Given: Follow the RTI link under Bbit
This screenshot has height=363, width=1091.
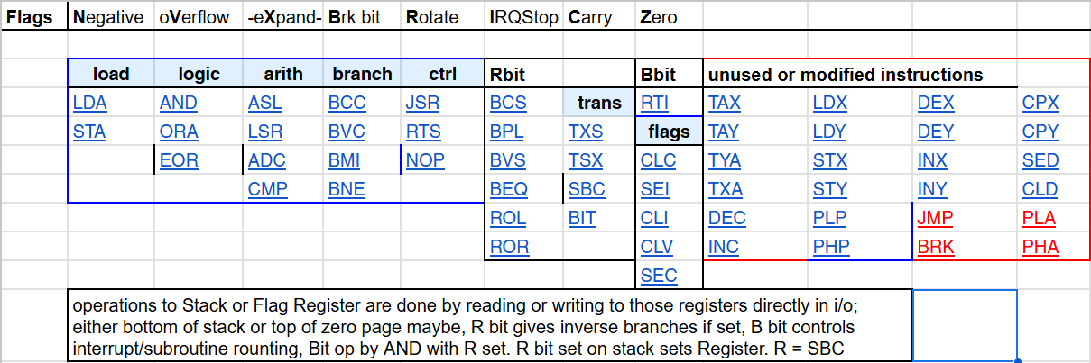Looking at the screenshot, I should pyautogui.click(x=654, y=103).
